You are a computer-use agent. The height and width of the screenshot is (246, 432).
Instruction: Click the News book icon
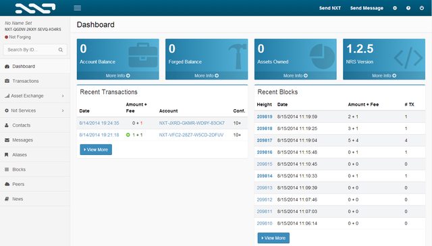(7, 199)
